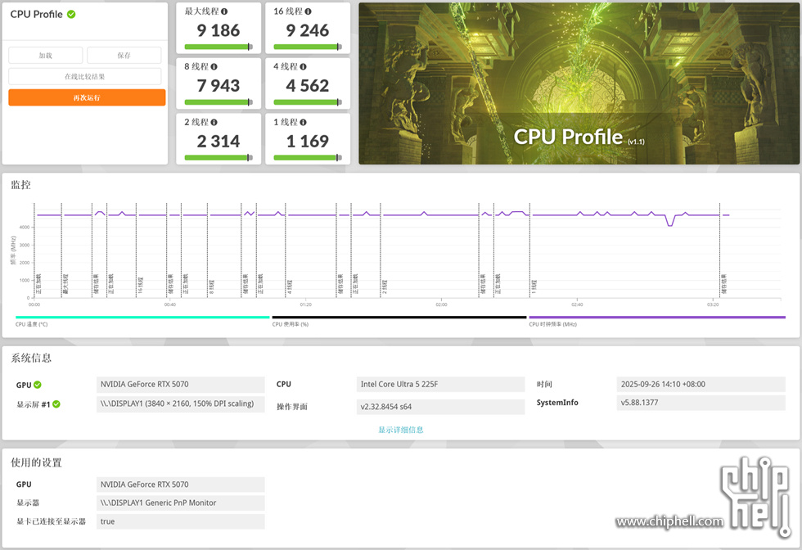This screenshot has height=550, width=802.
Task: Click the 8 线程 score bar
Action: click(x=219, y=102)
